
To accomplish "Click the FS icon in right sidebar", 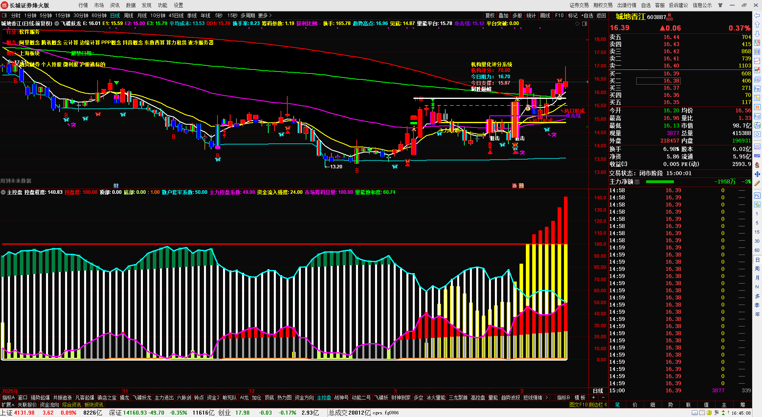I will coord(757,196).
